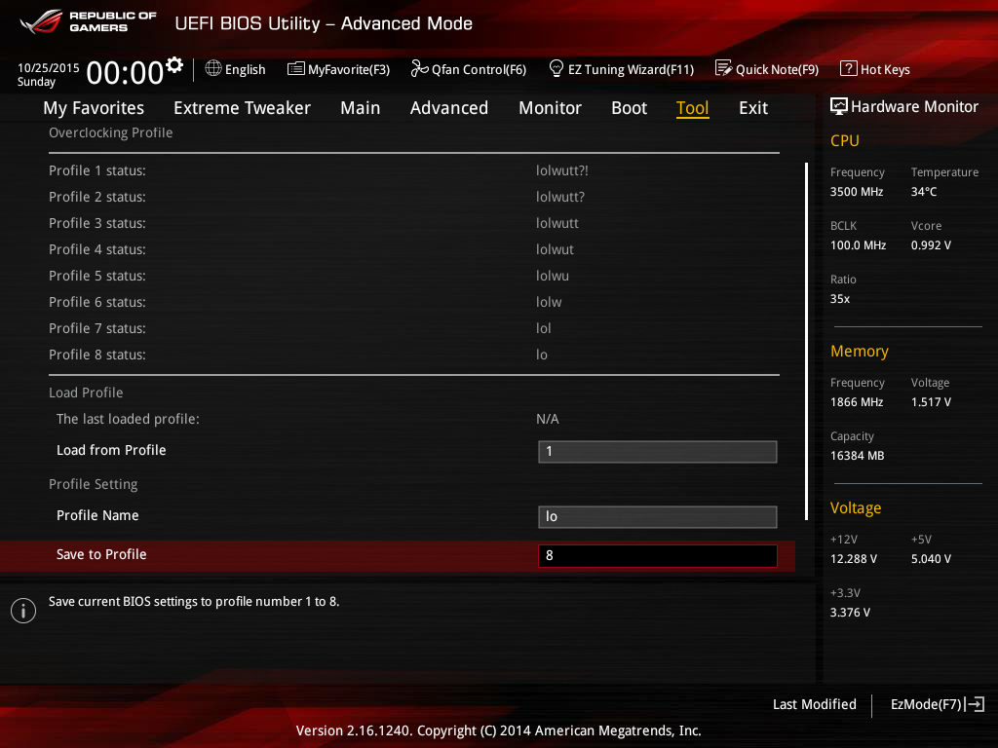
Task: Click memory frequency 1866 MHz value
Action: [x=857, y=402]
